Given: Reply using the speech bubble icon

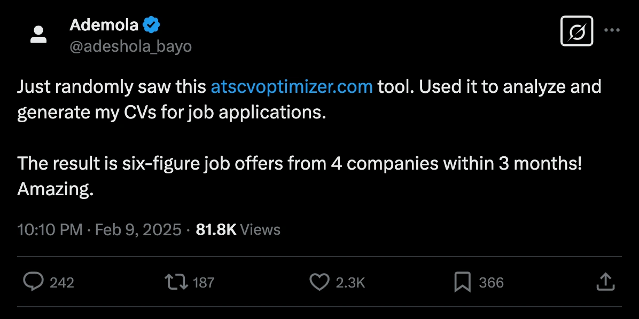Looking at the screenshot, I should (34, 282).
